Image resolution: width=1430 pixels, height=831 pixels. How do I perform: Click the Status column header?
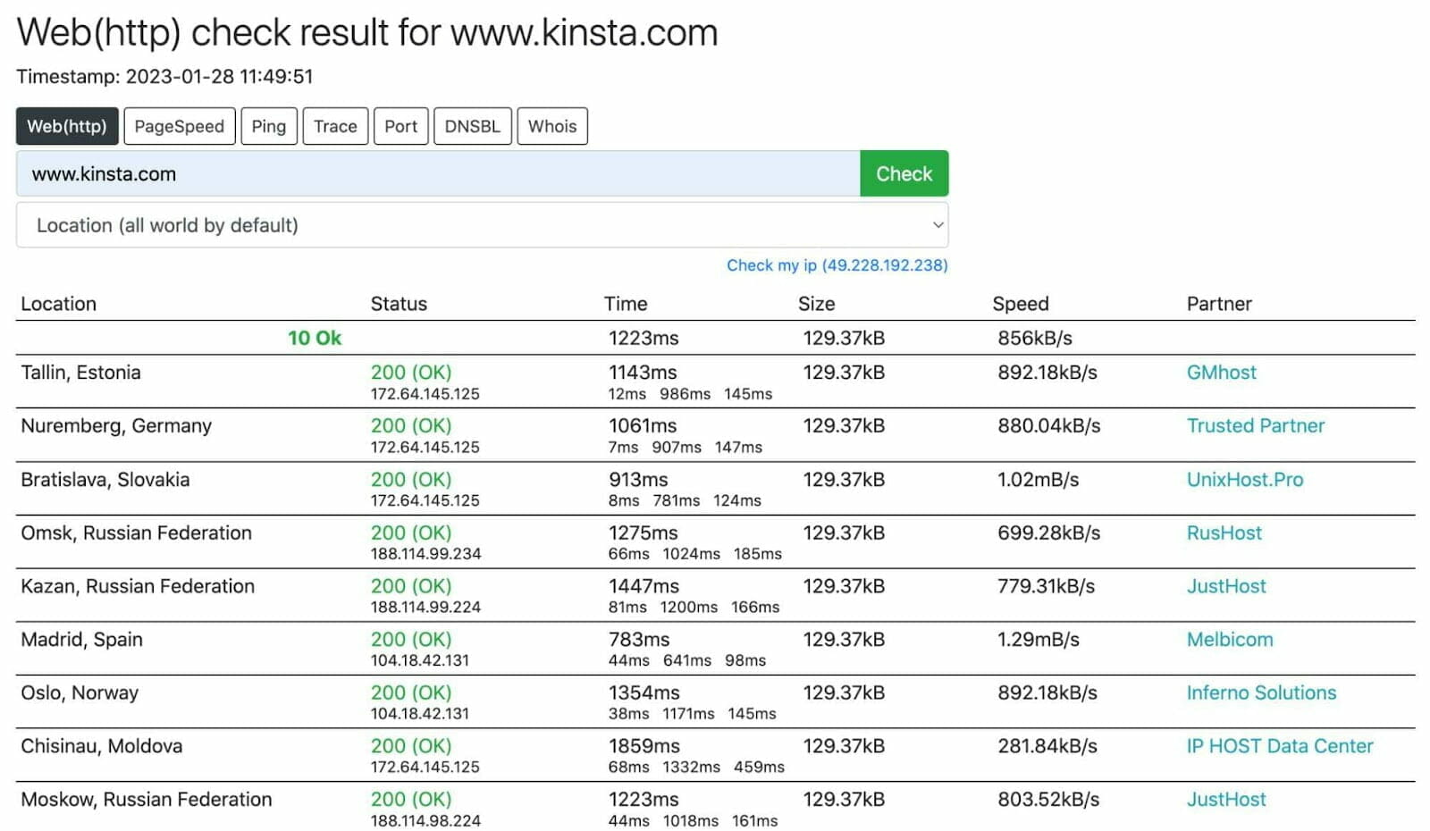tap(399, 304)
